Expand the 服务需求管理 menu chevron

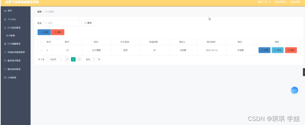(x=27, y=60)
